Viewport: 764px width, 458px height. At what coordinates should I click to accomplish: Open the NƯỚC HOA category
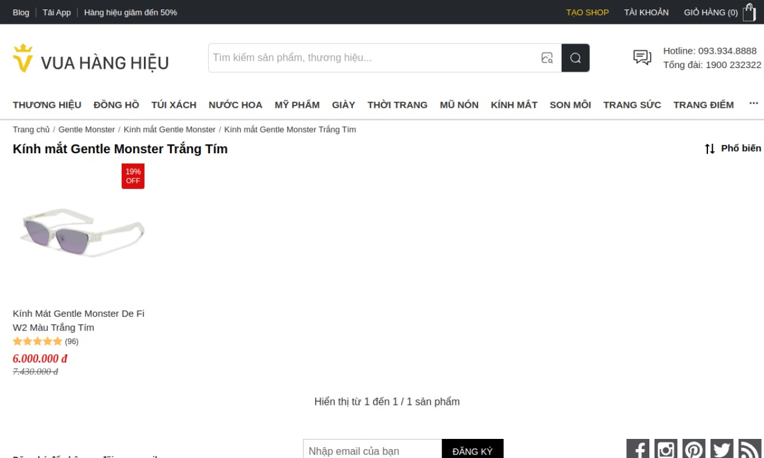235,105
